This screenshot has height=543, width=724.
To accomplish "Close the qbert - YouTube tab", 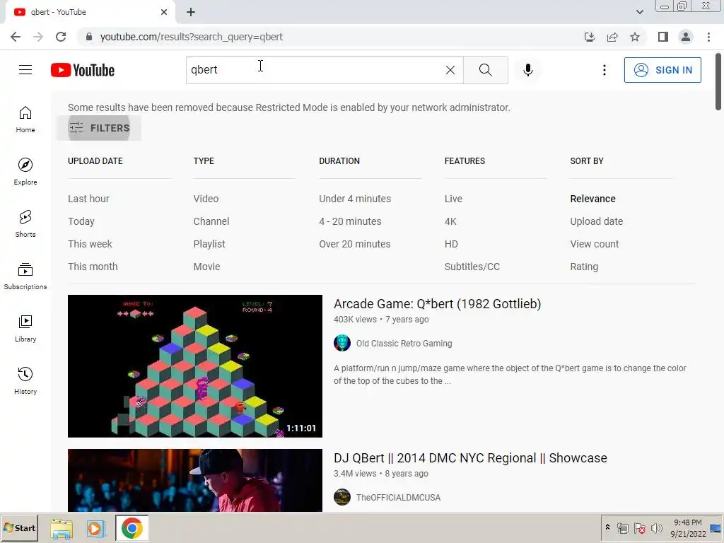I will click(164, 12).
